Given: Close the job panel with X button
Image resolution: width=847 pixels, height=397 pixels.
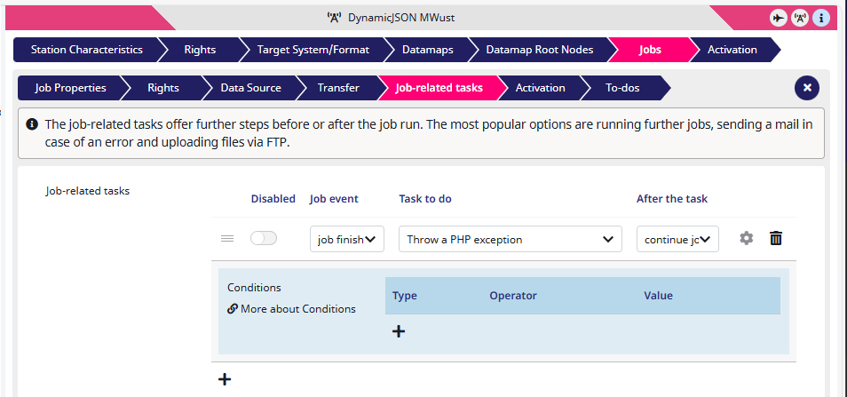Looking at the screenshot, I should click(x=807, y=88).
